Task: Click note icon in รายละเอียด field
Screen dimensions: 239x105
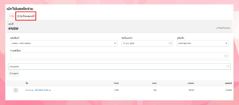Action: (226, 56)
